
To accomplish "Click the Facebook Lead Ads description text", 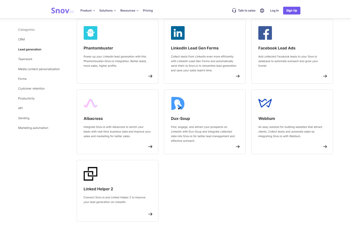I will [288, 61].
